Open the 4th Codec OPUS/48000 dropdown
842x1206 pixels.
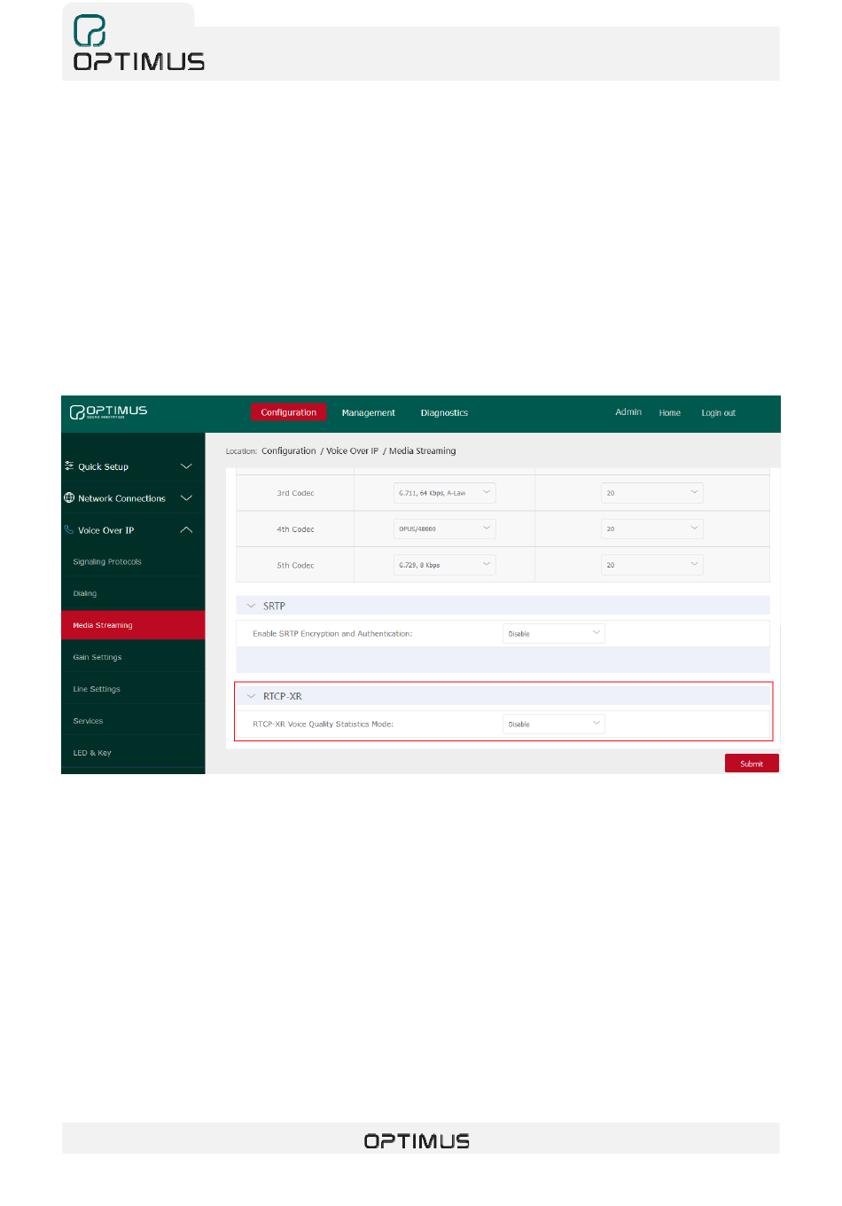click(x=444, y=529)
